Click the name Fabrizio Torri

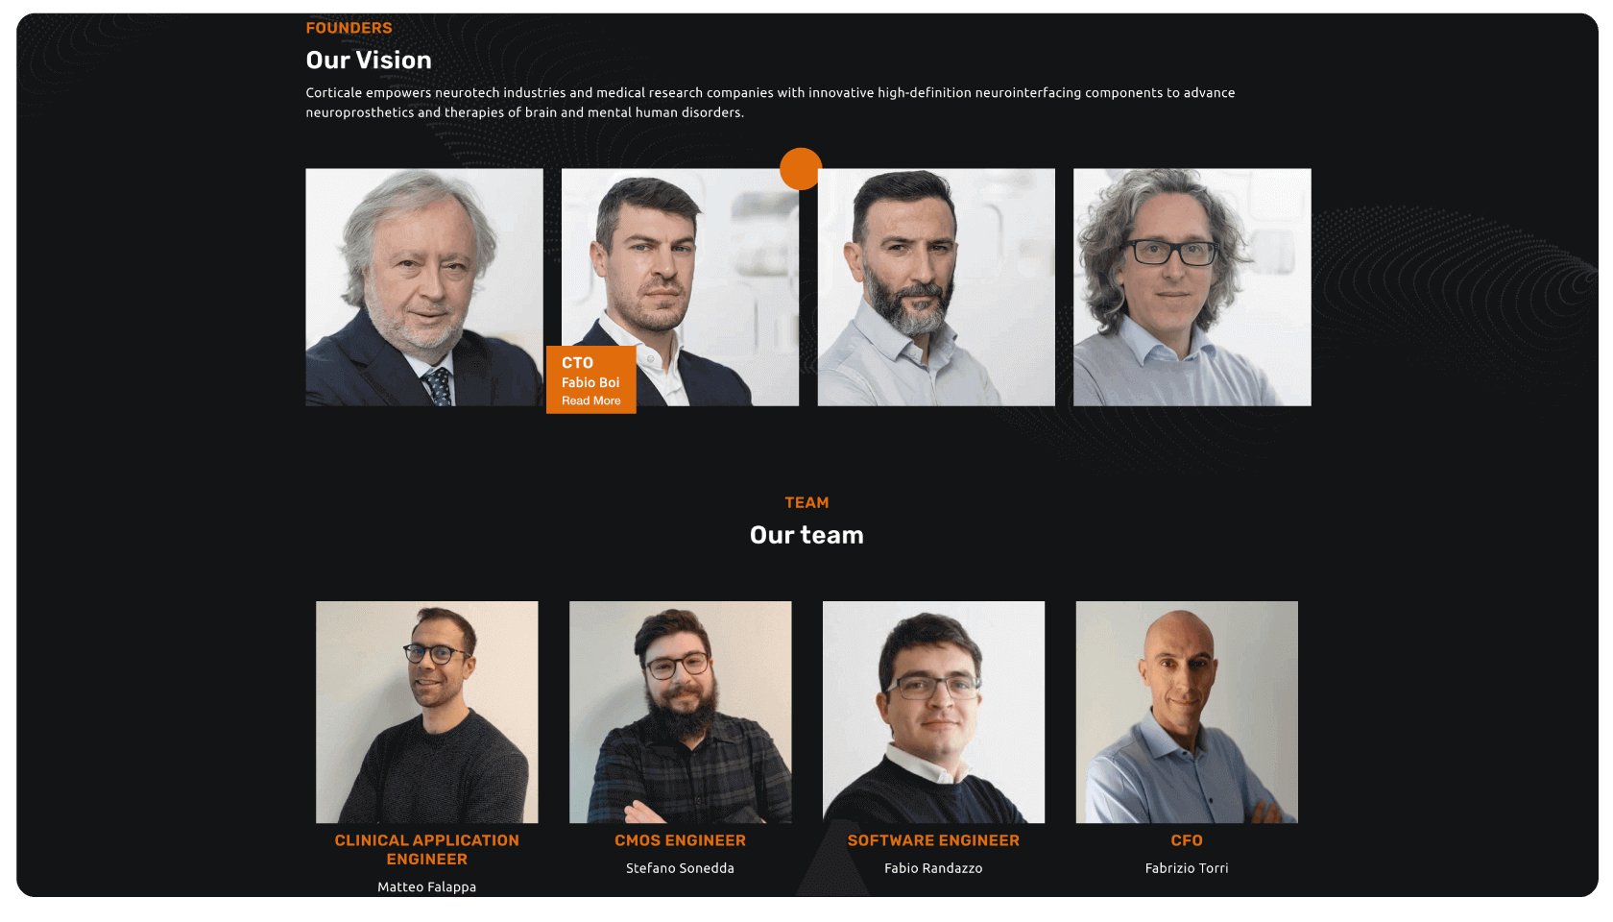point(1187,868)
